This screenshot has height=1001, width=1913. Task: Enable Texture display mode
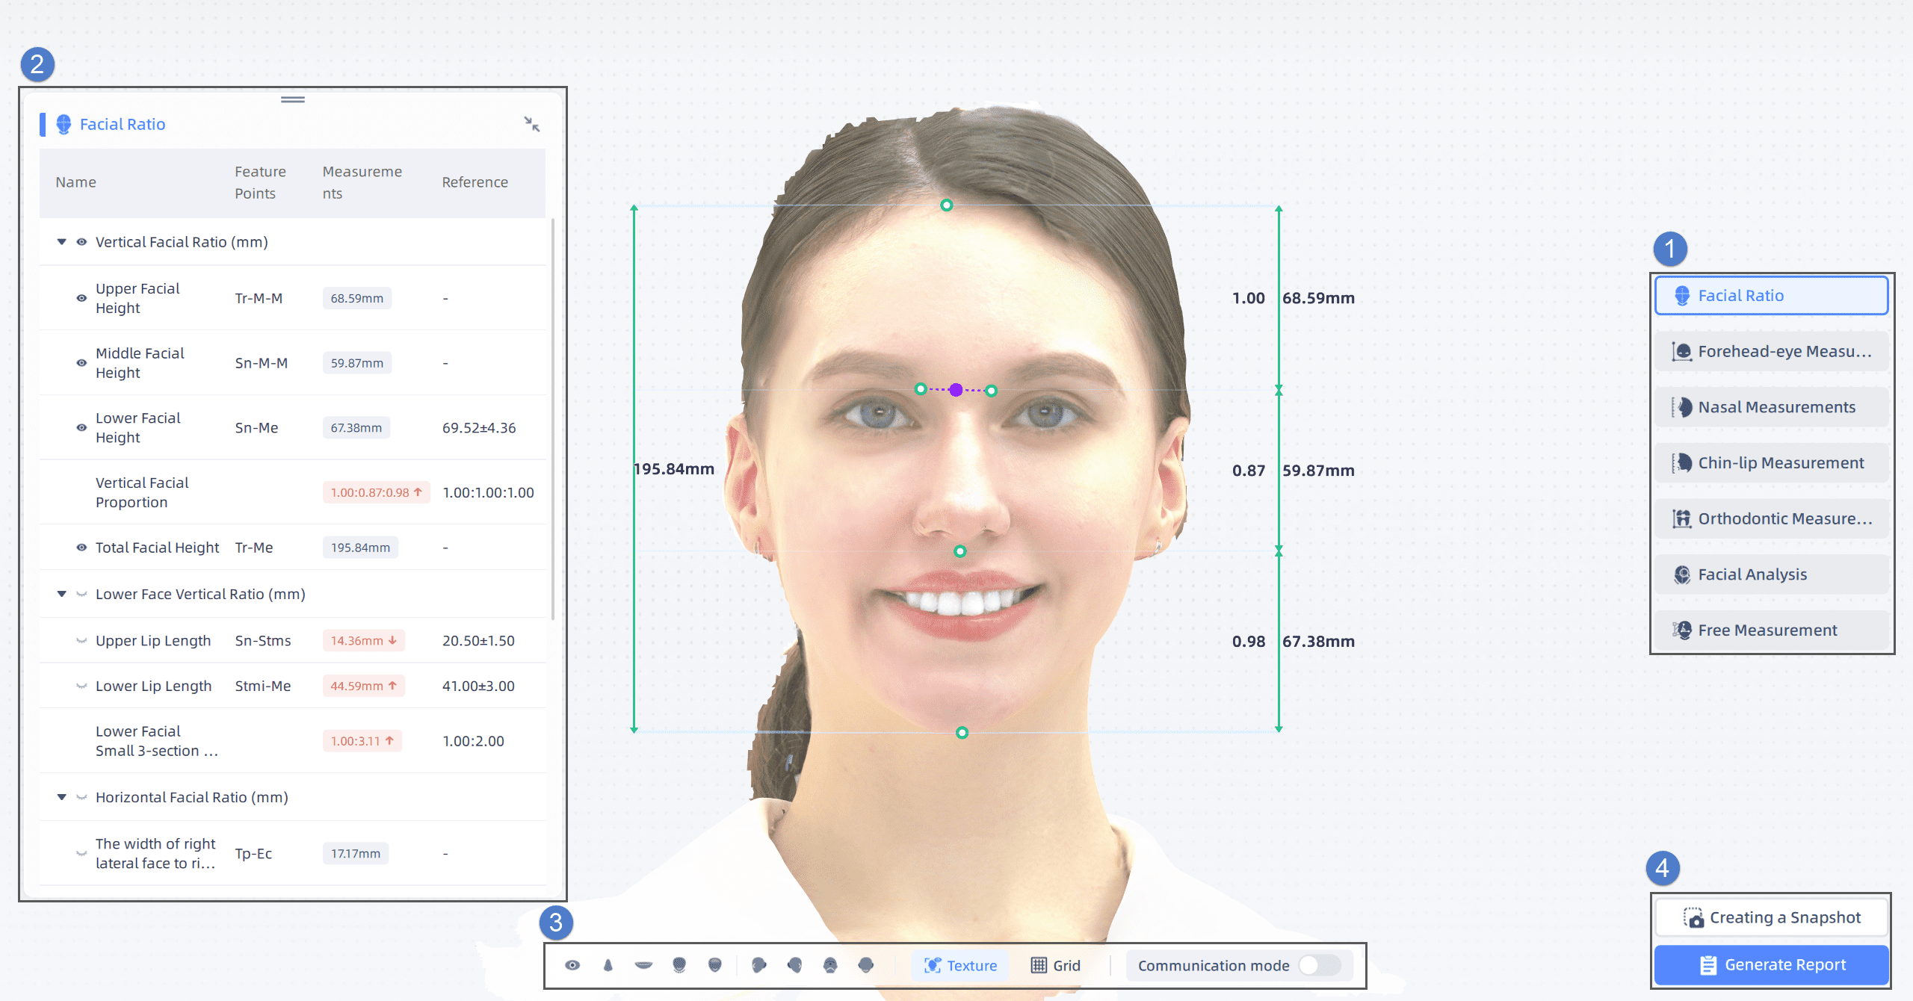[960, 965]
